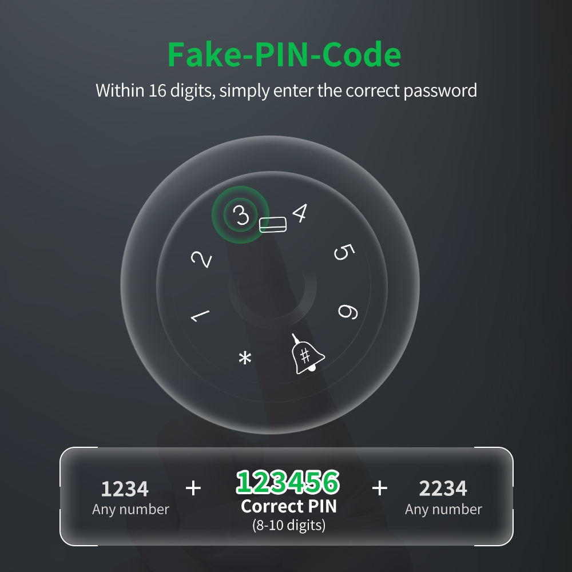The image size is (572, 572).
Task: Tap the 1 key on the keypad
Action: 200,316
